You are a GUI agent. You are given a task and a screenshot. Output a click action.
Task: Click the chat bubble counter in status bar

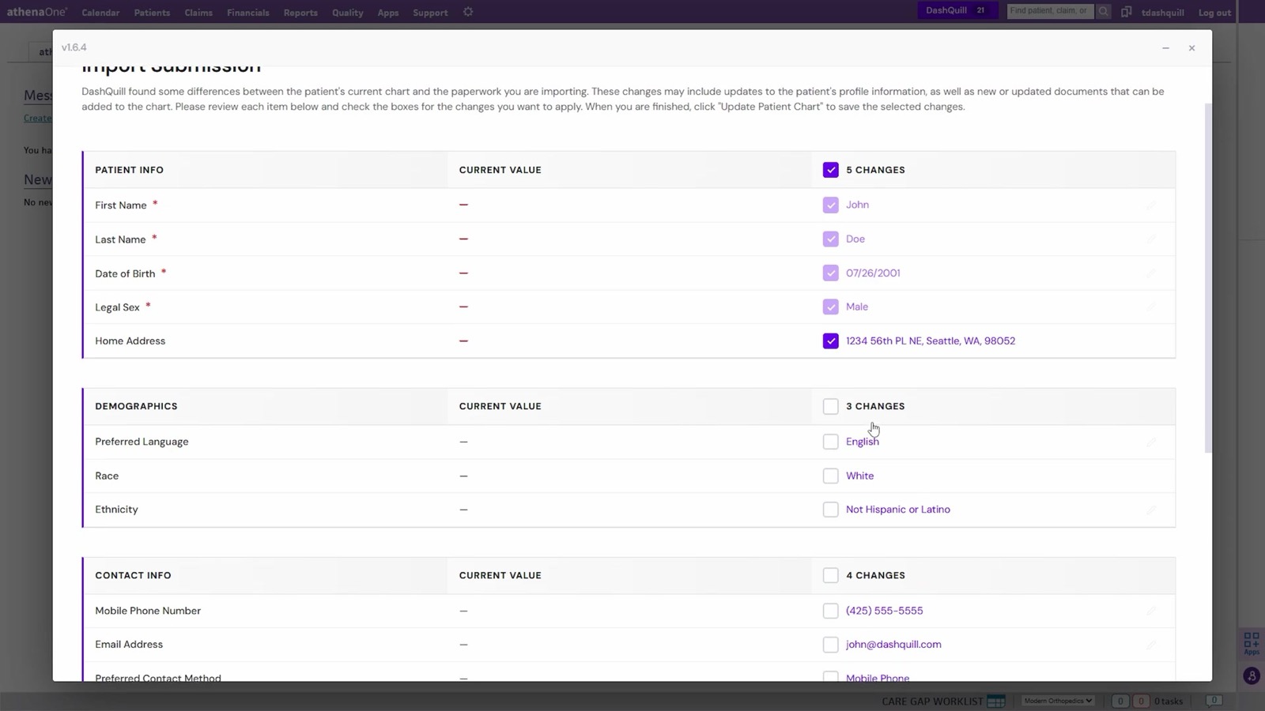pyautogui.click(x=1214, y=701)
